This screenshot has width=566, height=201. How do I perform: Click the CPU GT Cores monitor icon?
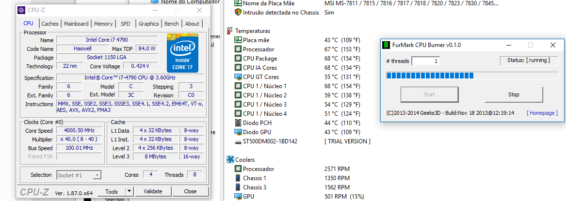pos(238,77)
